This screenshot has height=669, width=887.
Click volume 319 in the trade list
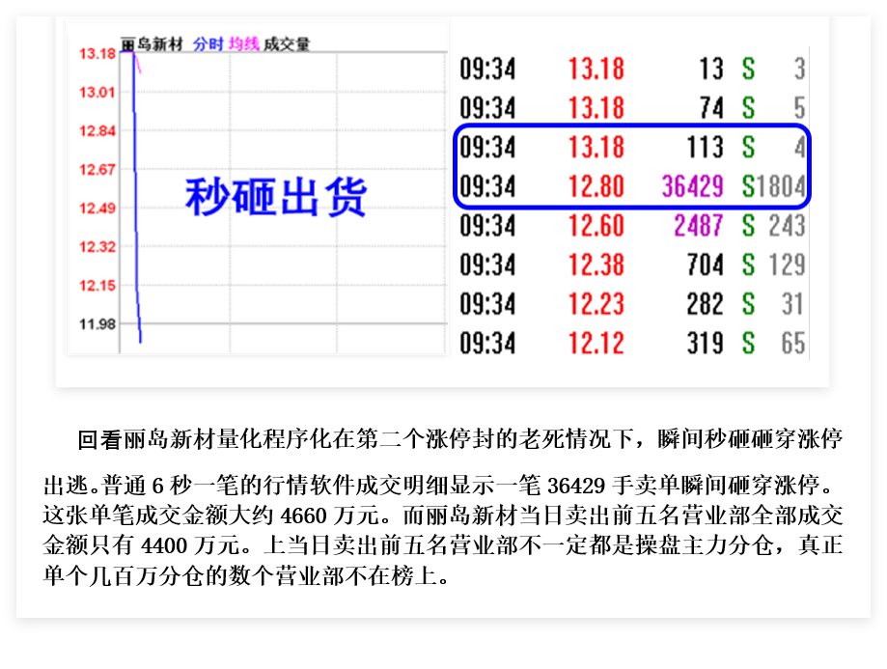point(706,343)
